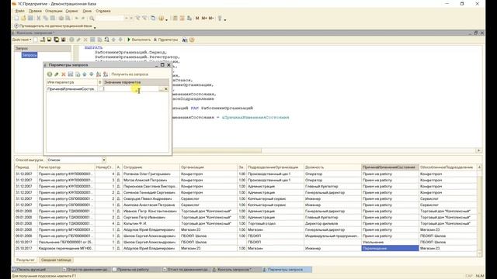Click the new query icon after Действия
Viewport: 497px width, 279px height.
(x=36, y=40)
